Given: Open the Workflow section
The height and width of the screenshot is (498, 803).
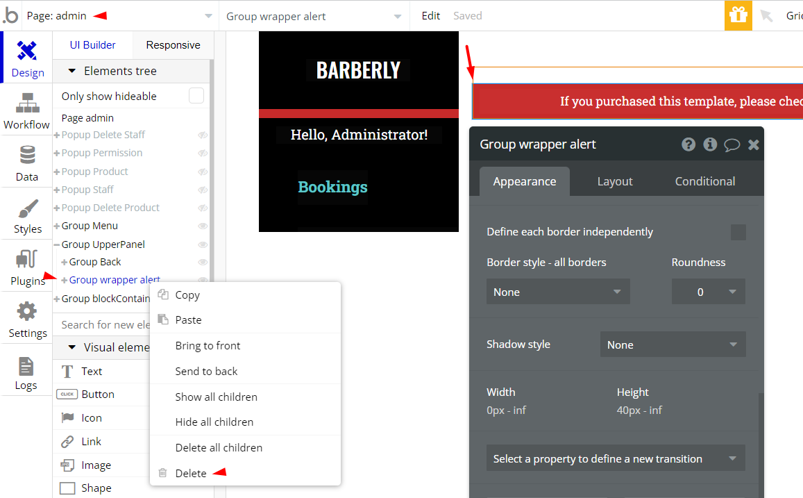Looking at the screenshot, I should pyautogui.click(x=27, y=111).
